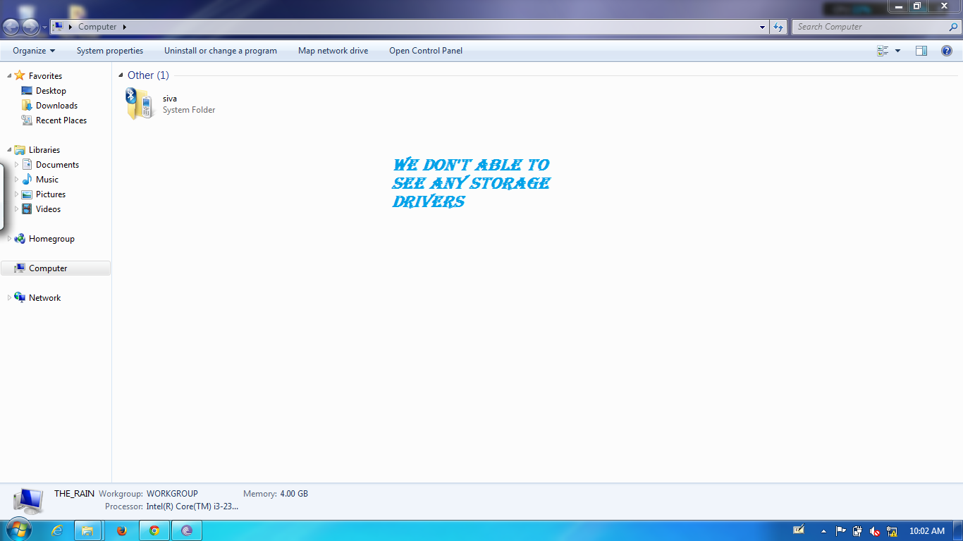Select Libraries in the navigation pane

44,150
